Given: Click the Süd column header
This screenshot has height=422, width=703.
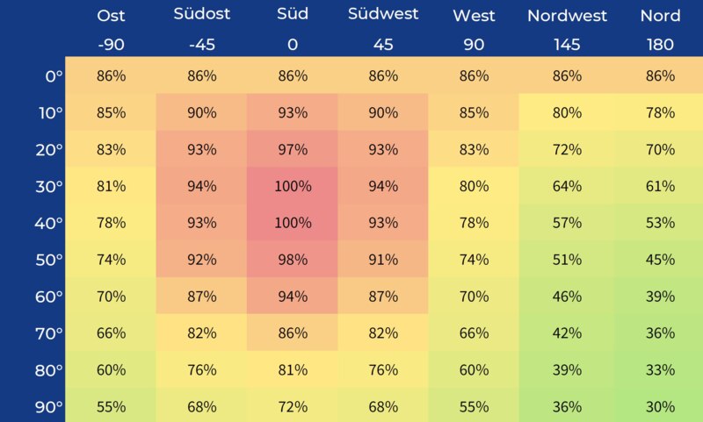Looking at the screenshot, I should 293,15.
